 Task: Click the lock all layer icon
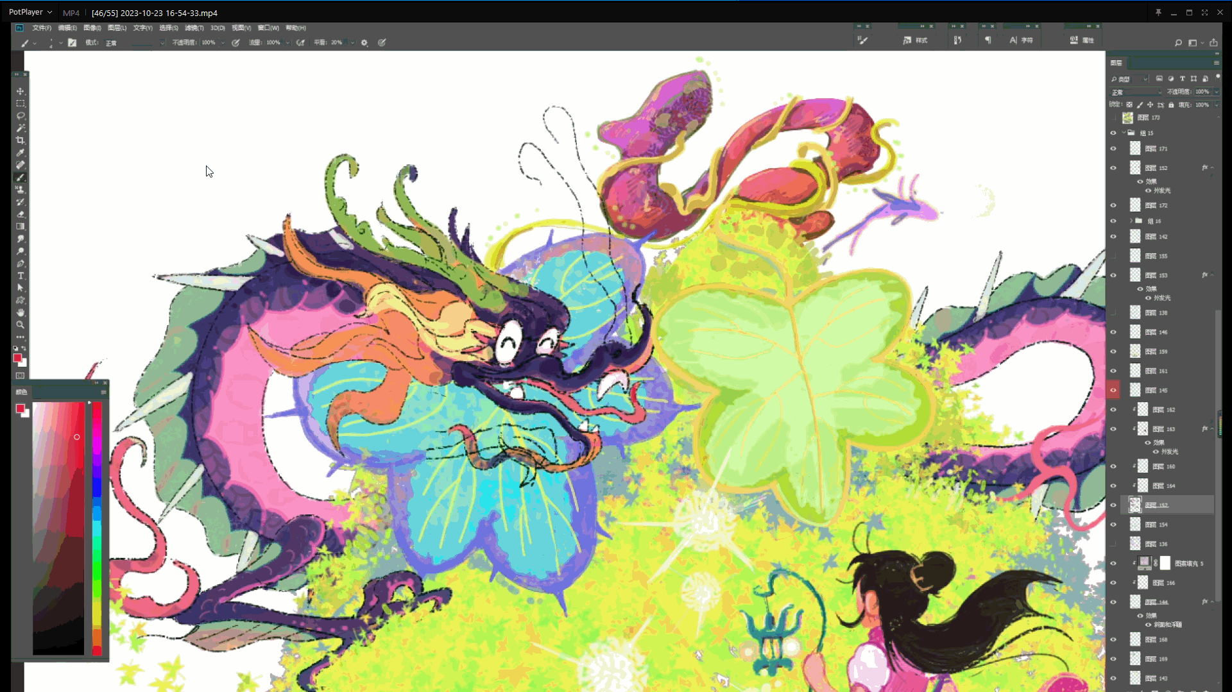tap(1171, 105)
